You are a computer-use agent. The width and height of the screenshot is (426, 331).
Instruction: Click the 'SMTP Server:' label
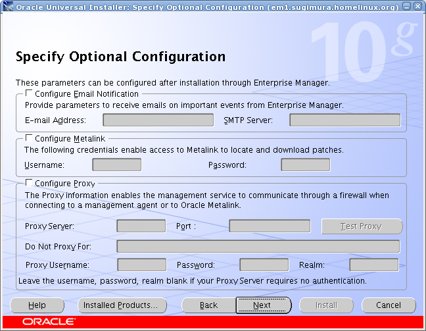[248, 120]
